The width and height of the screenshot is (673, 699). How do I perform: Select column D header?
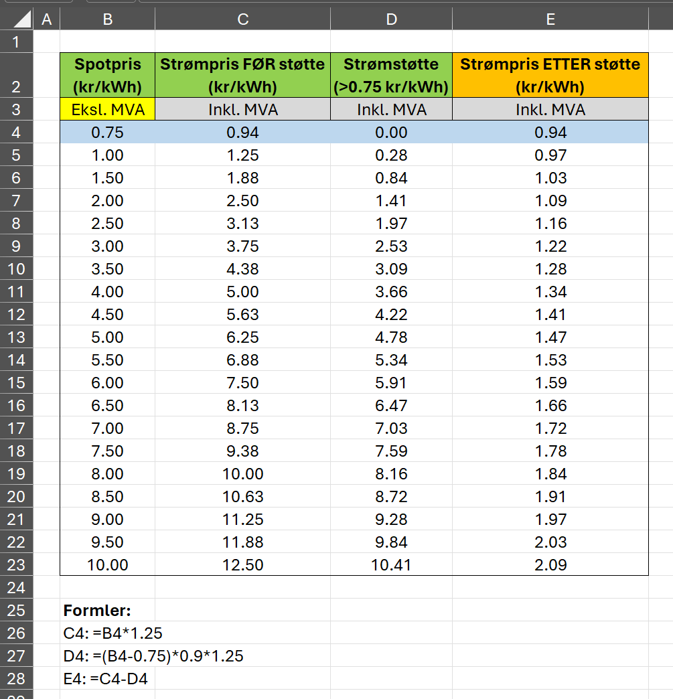(x=391, y=19)
